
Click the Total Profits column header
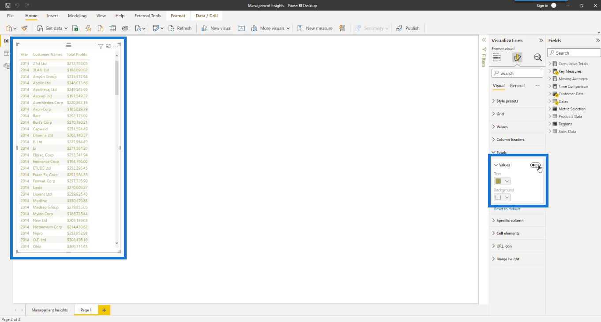click(x=77, y=55)
